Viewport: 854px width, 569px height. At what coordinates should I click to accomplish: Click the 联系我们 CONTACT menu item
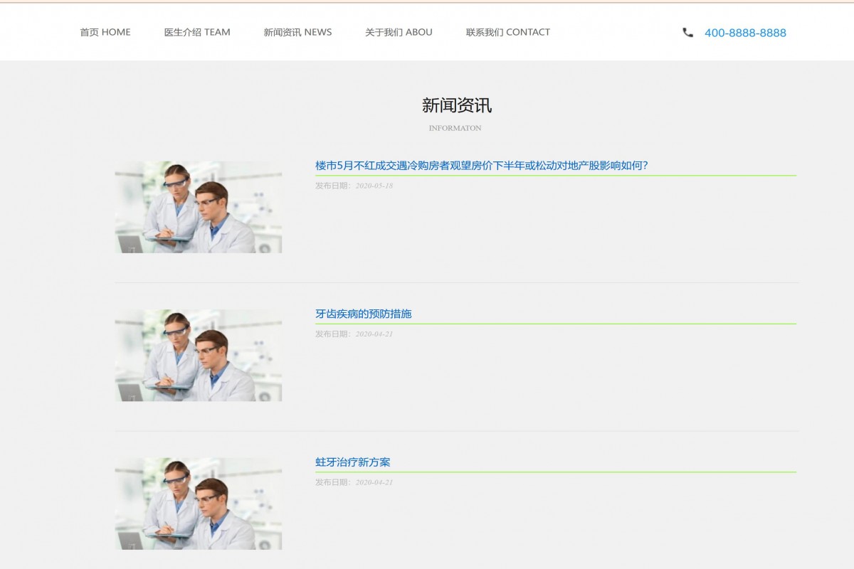coord(507,32)
